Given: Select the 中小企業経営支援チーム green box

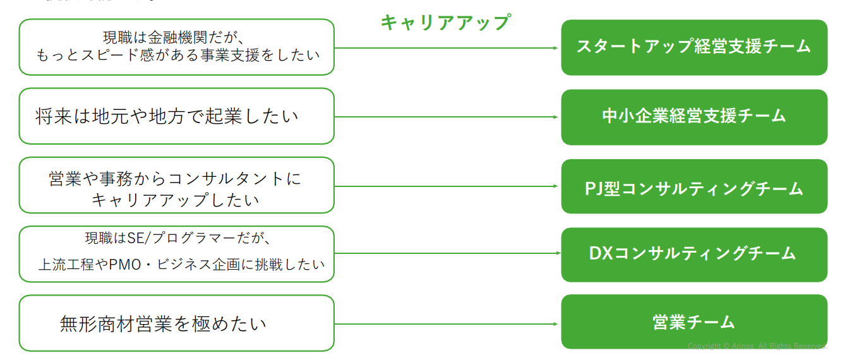Looking at the screenshot, I should click(x=694, y=116).
